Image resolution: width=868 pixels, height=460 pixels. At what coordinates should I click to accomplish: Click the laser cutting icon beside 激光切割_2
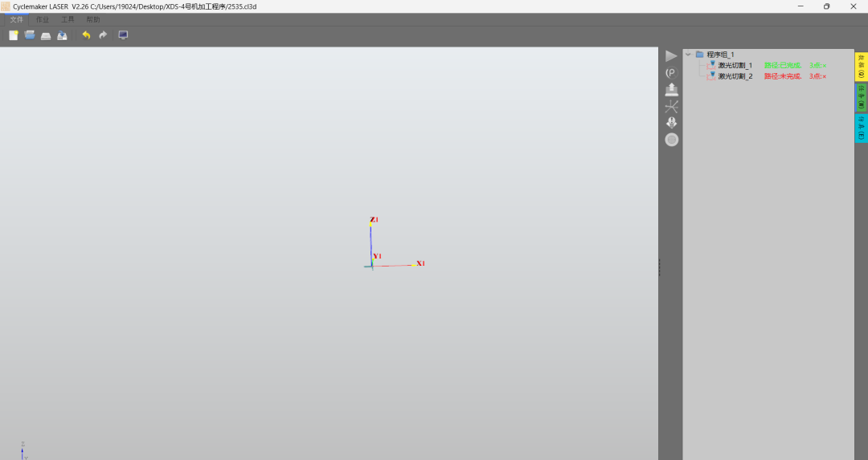tap(711, 76)
